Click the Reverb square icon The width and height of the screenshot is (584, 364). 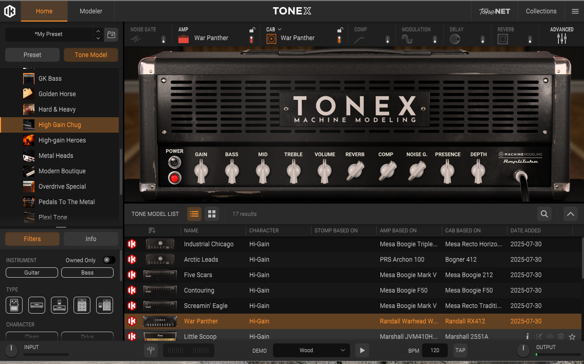[x=503, y=39]
